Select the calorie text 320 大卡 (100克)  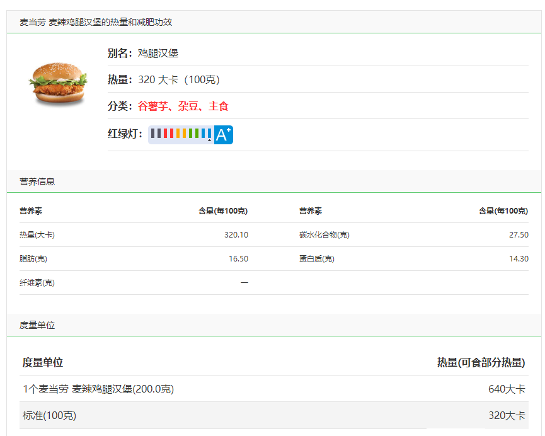click(179, 79)
